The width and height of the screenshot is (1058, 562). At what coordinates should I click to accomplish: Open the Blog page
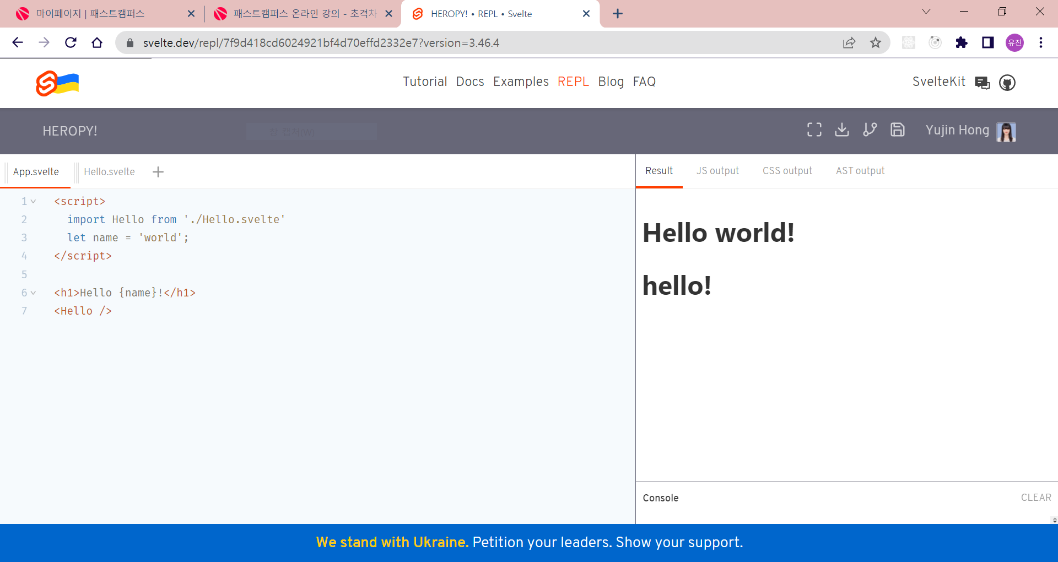(x=611, y=82)
